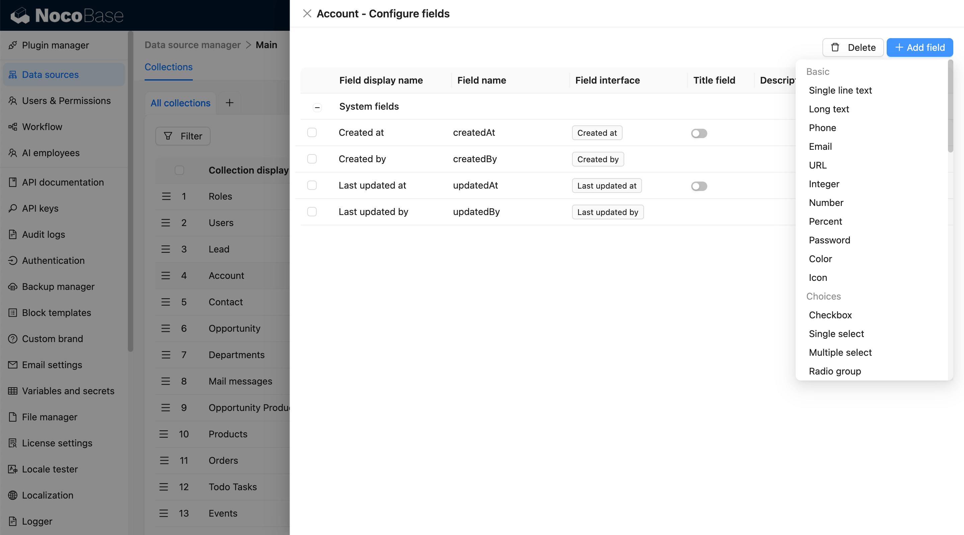This screenshot has width=964, height=535.
Task: Select the API keys sidebar icon
Action: point(12,208)
